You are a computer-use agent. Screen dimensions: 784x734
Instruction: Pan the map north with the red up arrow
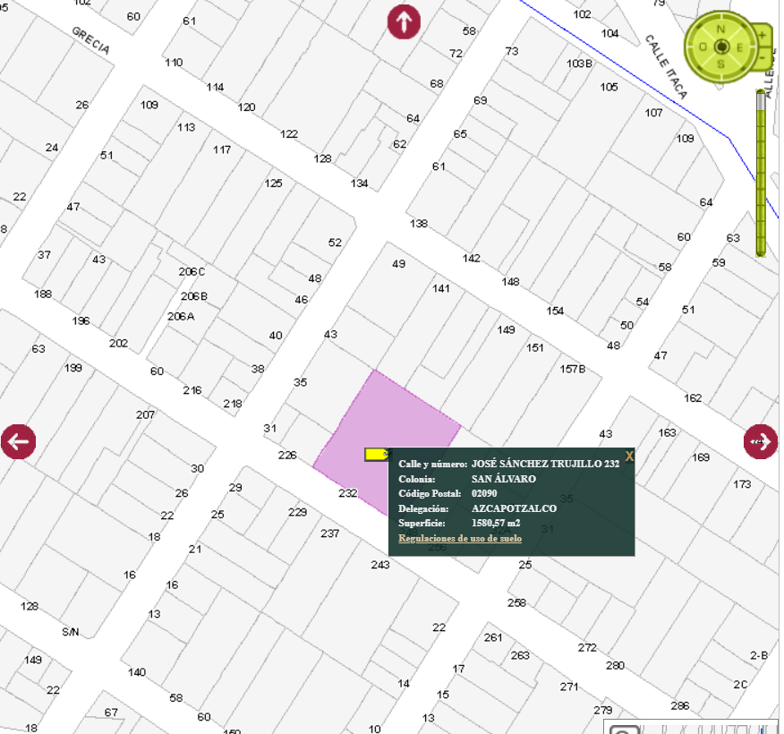tap(404, 22)
